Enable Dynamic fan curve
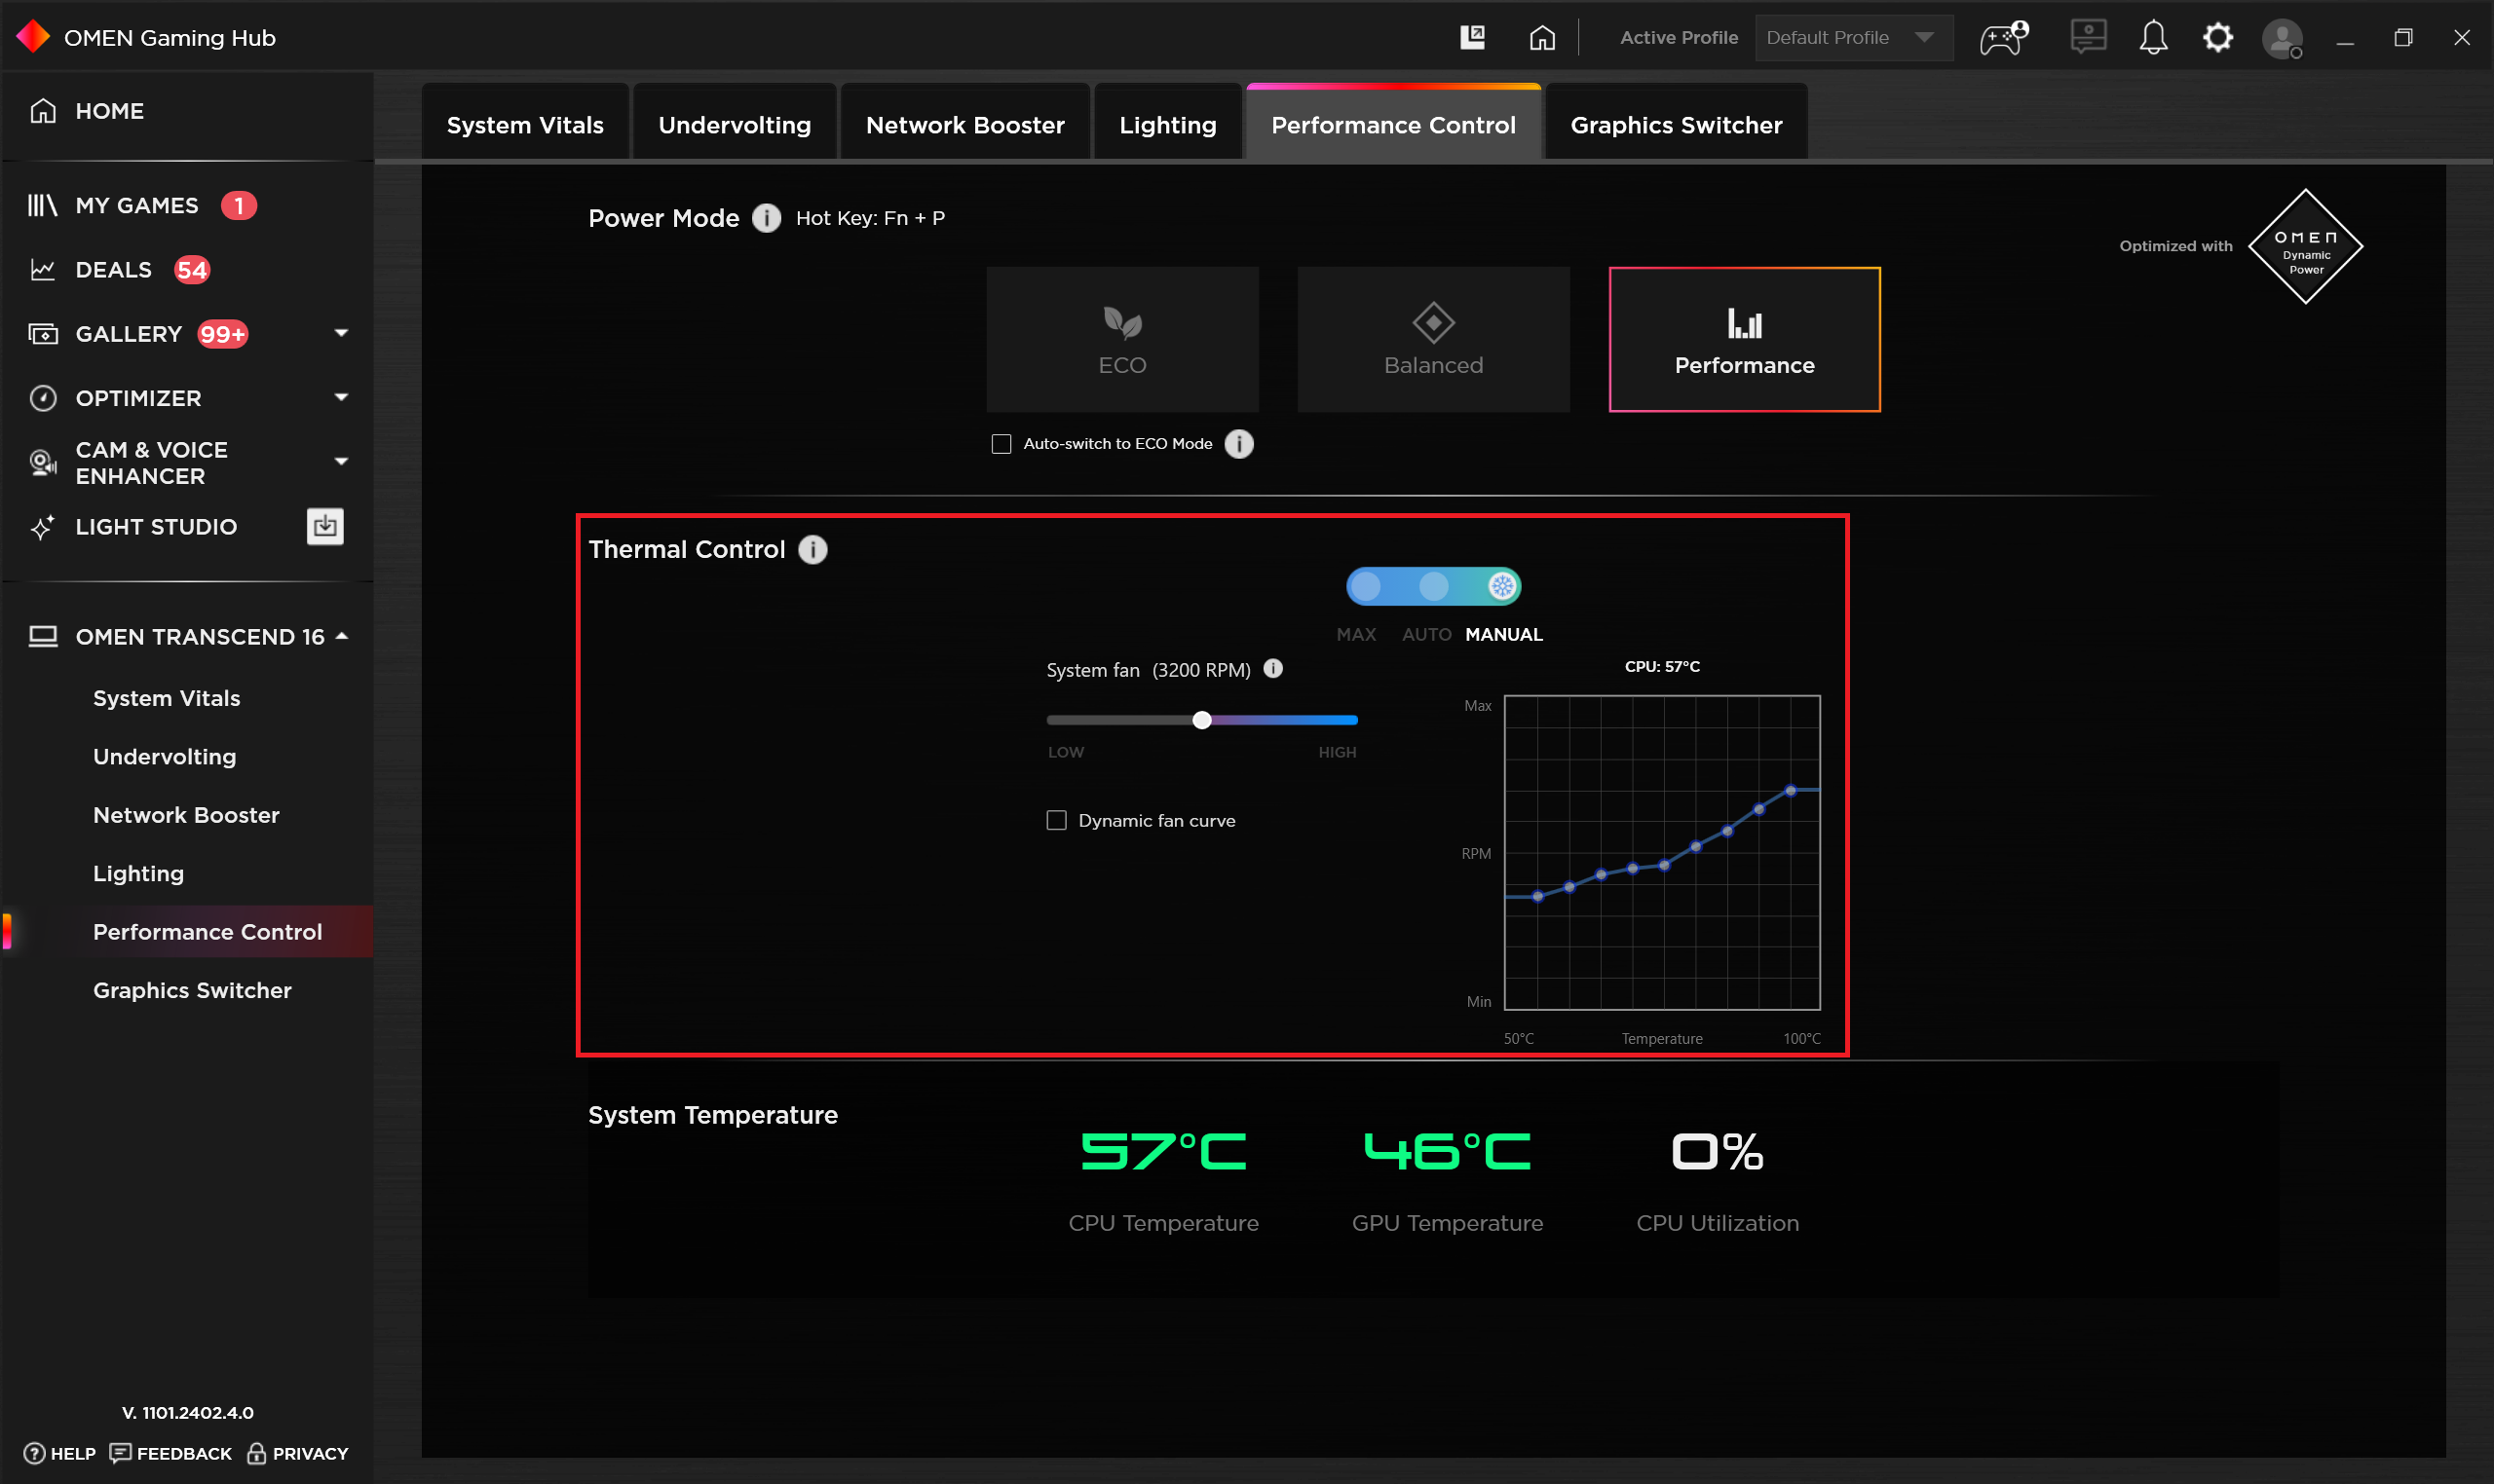This screenshot has width=2494, height=1484. (1056, 820)
